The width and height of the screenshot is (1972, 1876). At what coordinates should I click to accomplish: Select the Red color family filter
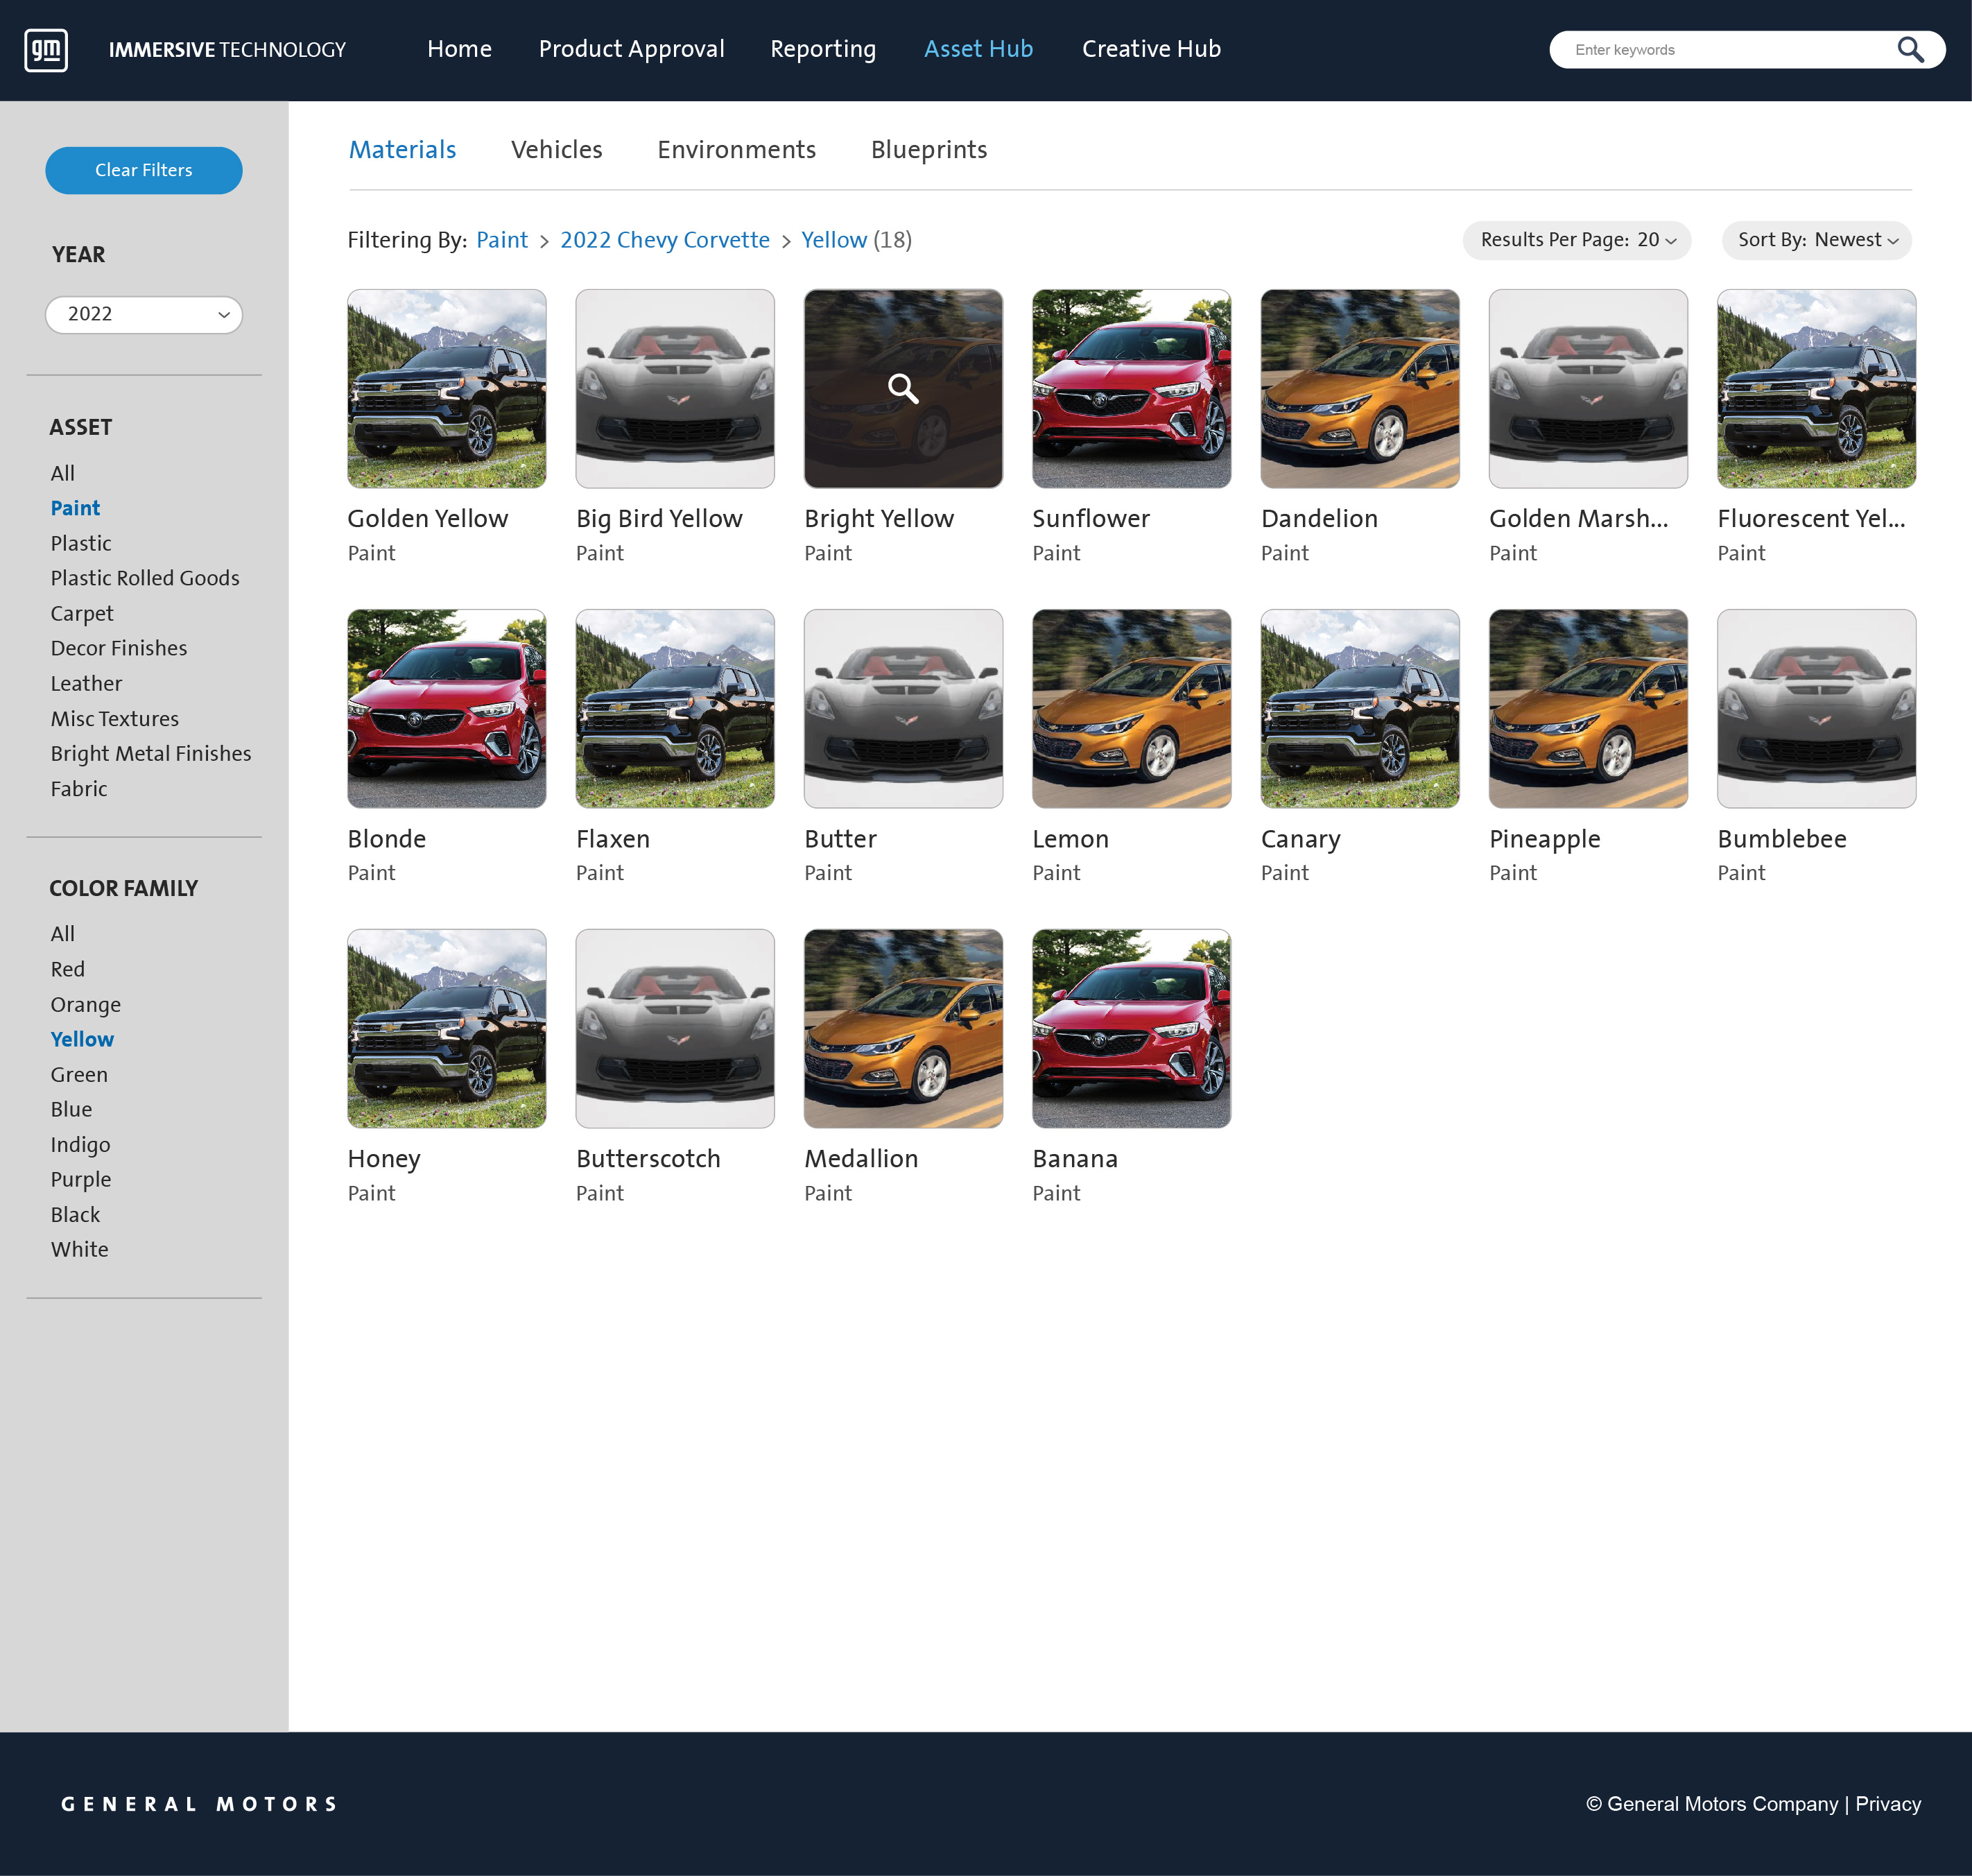(x=68, y=969)
